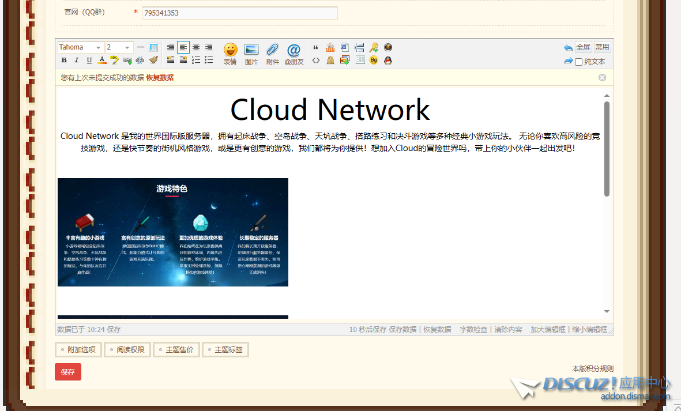Click the red 保存 save button
Viewport: 681px width, 411px height.
click(x=67, y=372)
